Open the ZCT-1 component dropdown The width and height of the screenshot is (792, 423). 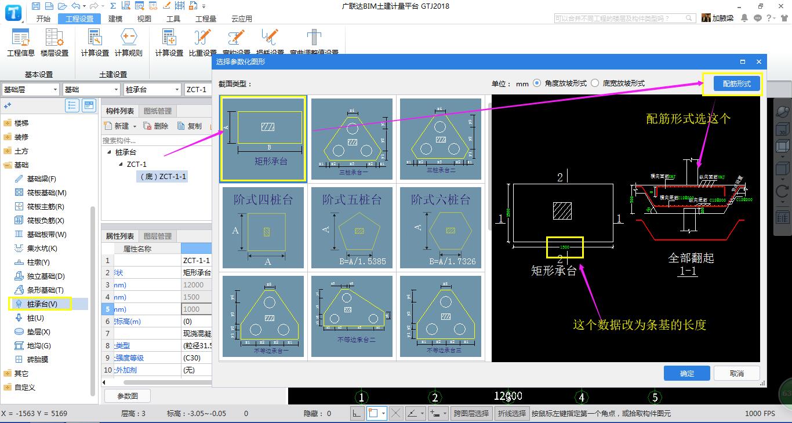click(x=198, y=90)
